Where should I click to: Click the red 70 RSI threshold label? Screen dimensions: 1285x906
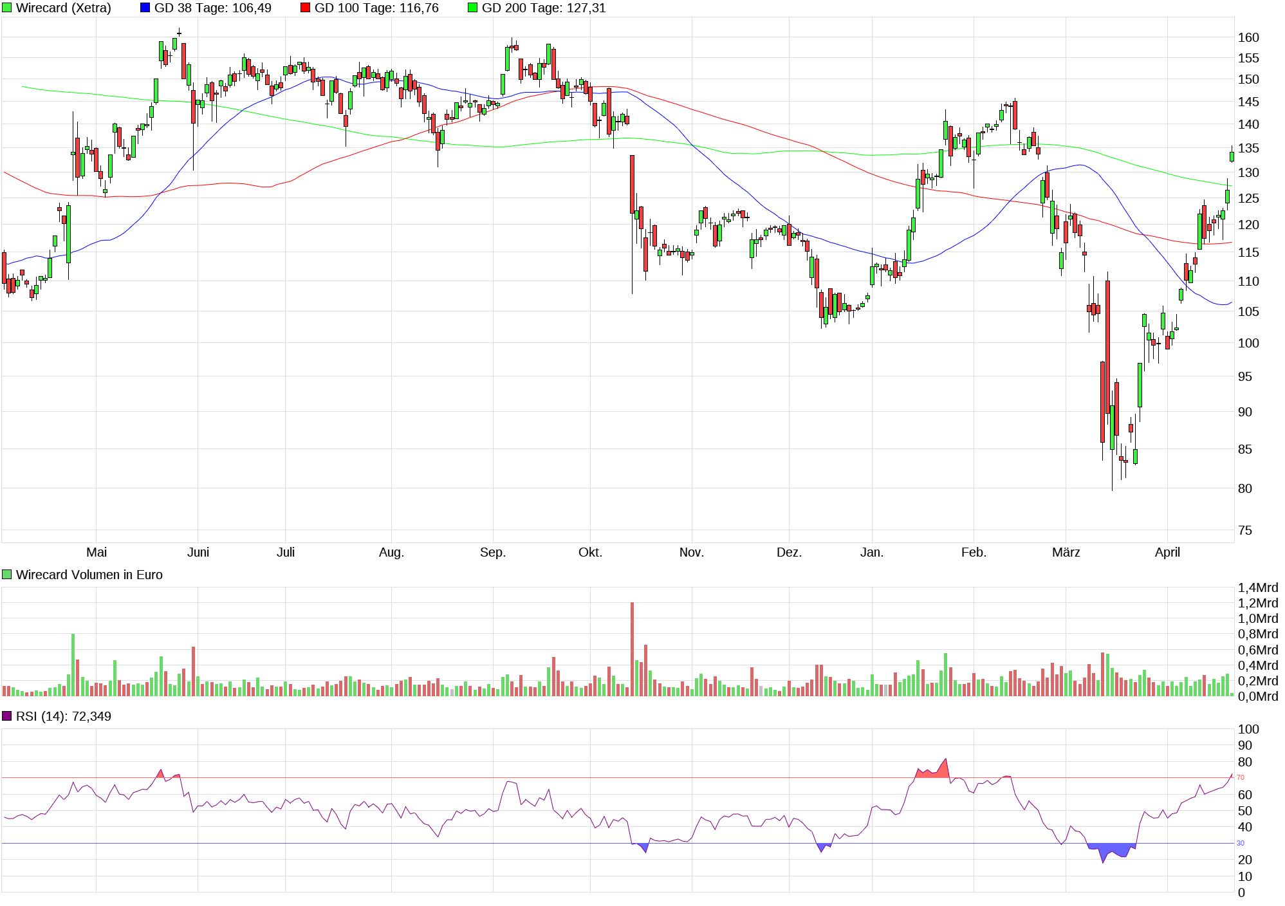[x=1241, y=777]
